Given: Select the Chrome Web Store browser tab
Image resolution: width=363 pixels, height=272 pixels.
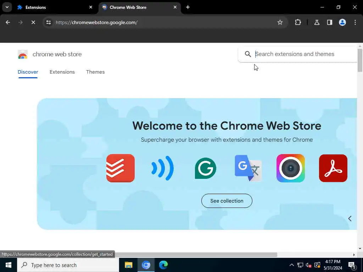Looking at the screenshot, I should [140, 7].
